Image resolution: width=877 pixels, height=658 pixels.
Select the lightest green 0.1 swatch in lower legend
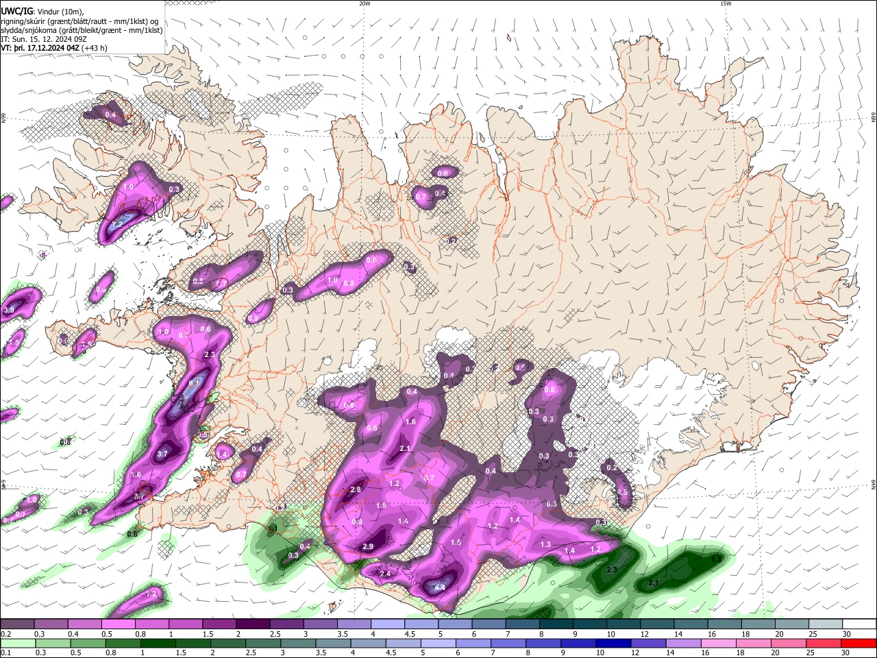(18, 643)
